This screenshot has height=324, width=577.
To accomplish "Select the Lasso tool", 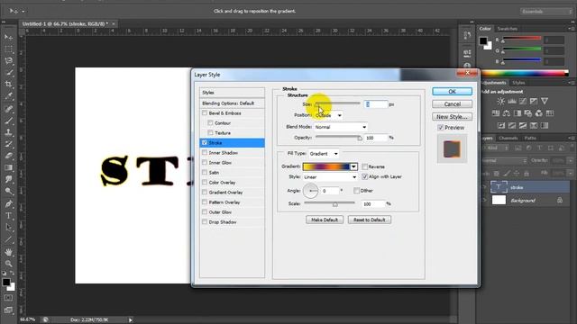I will [8, 60].
